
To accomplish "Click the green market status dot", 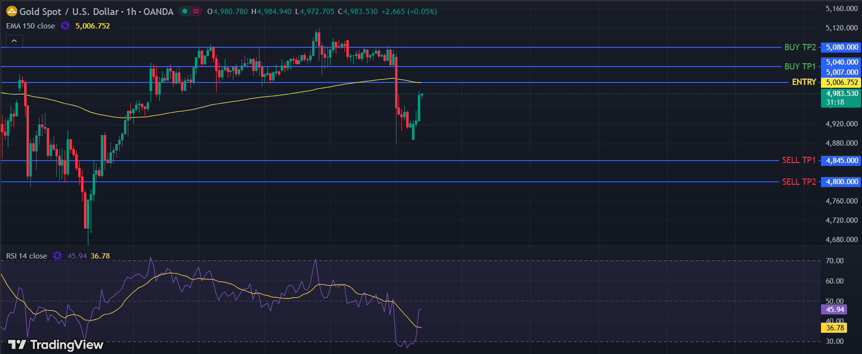I will (x=185, y=11).
